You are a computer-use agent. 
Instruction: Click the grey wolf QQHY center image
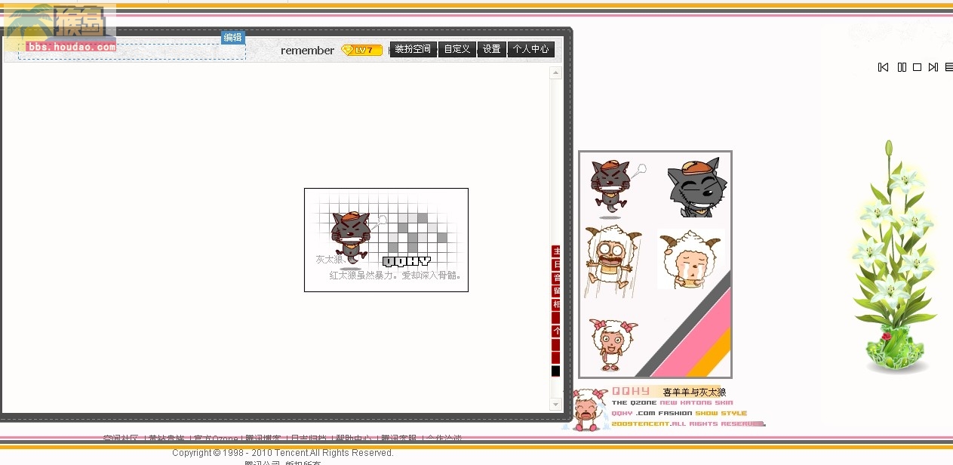(386, 240)
